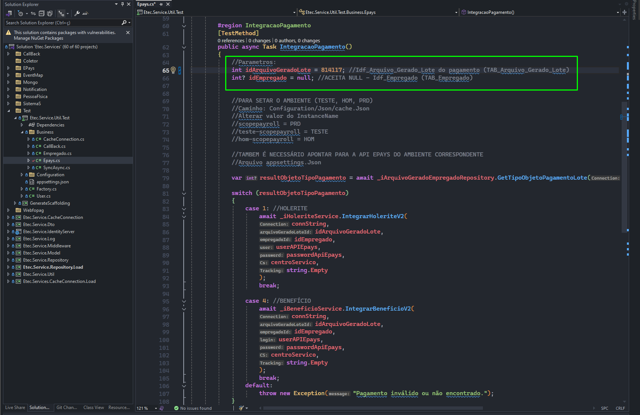The height and width of the screenshot is (415, 640).
Task: Collapse the case 4 block at line 95
Action: 184,301
